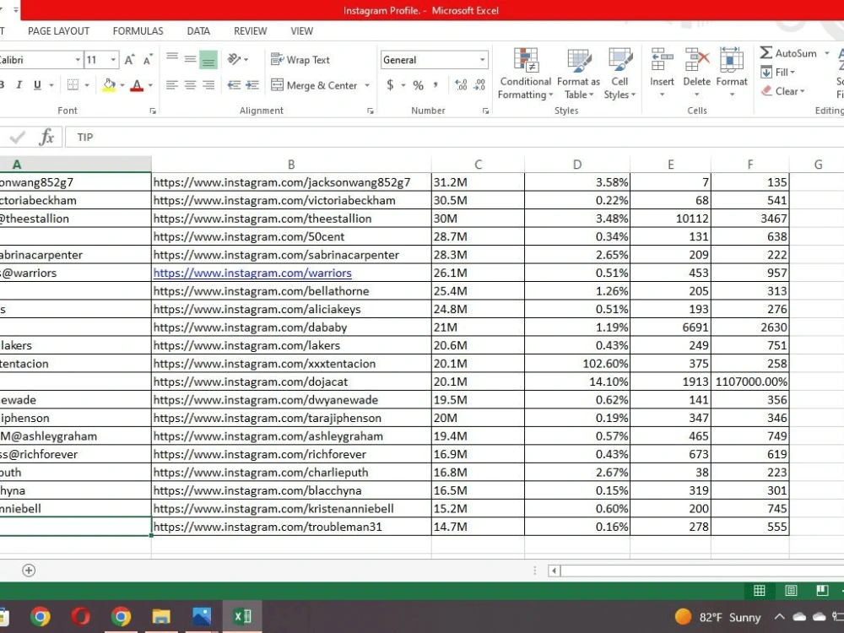Open Alignment dialog launcher
844x633 pixels.
point(371,111)
